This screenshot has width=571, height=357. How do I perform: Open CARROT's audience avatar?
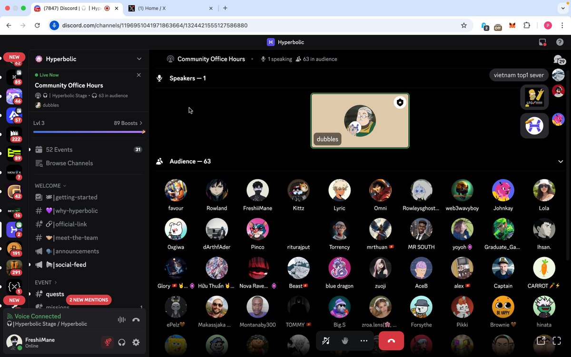544,268
